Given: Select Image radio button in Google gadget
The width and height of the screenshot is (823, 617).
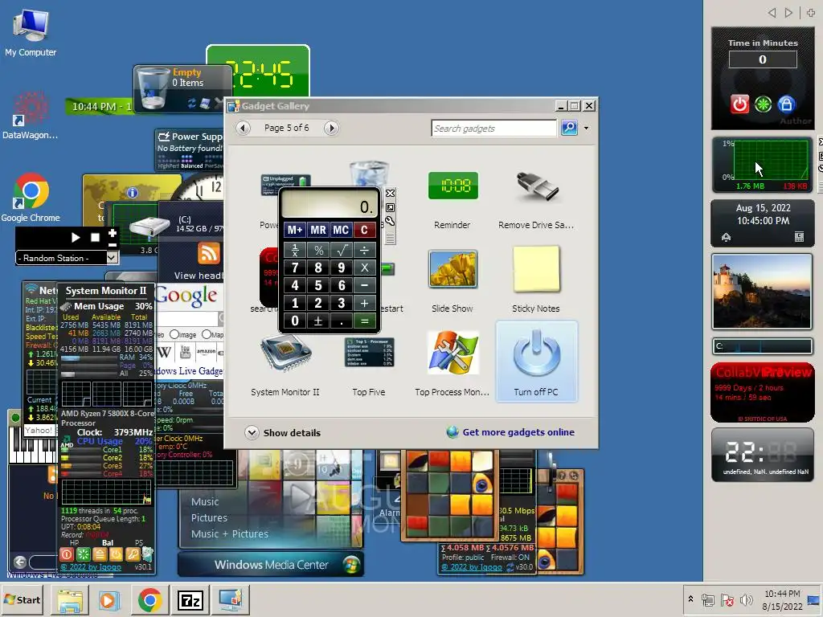Looking at the screenshot, I should pyautogui.click(x=174, y=335).
